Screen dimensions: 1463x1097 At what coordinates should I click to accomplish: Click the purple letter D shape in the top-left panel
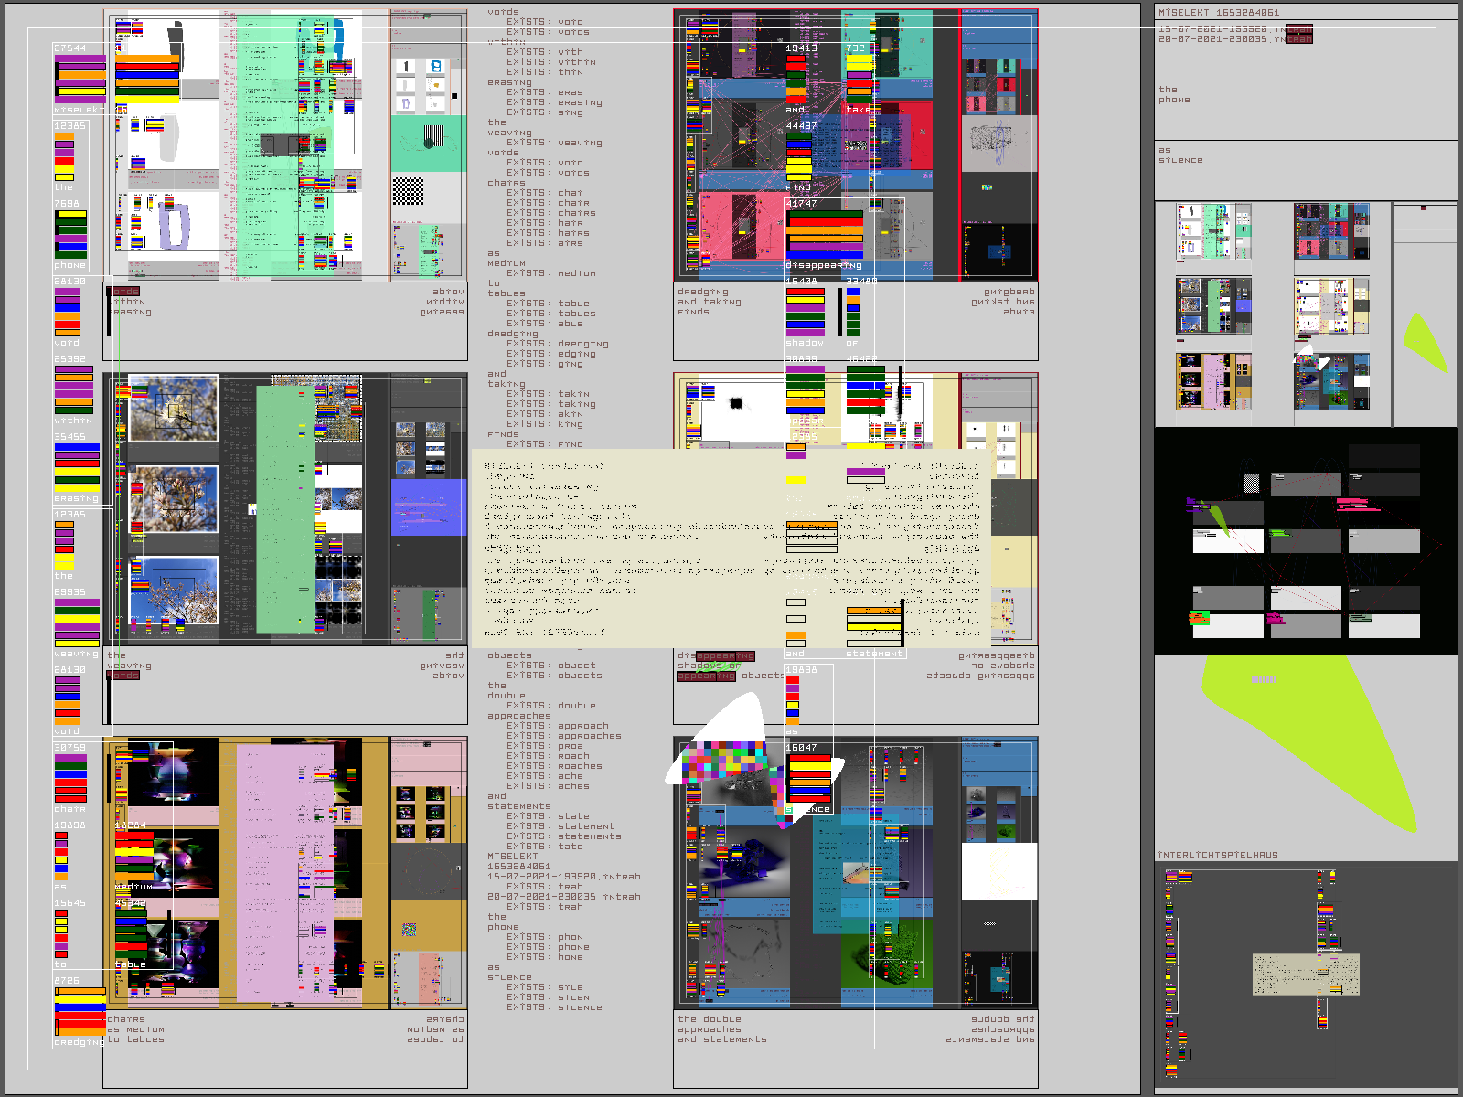click(174, 226)
